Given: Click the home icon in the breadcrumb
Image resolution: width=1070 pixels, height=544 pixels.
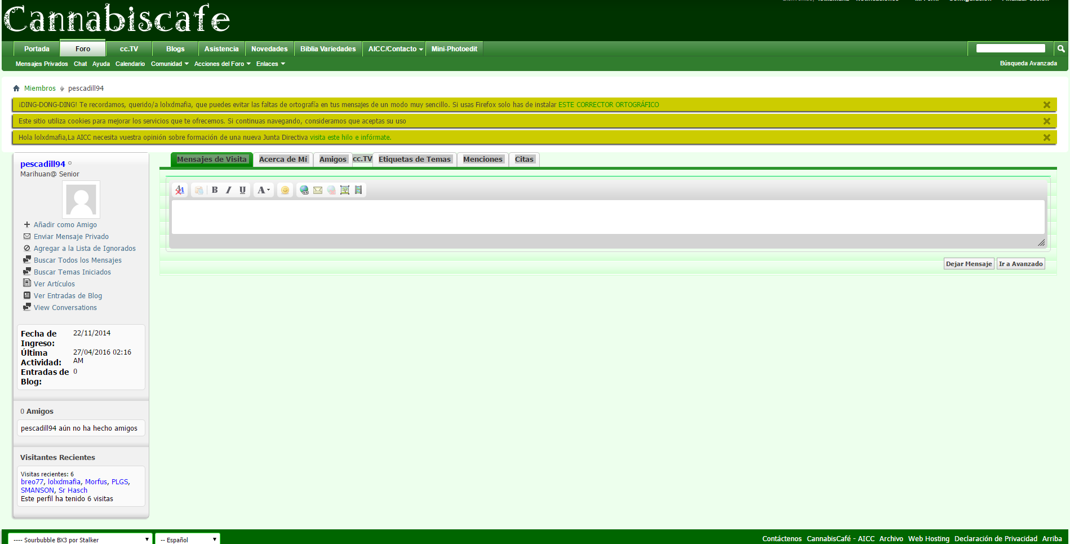Looking at the screenshot, I should pyautogui.click(x=16, y=88).
